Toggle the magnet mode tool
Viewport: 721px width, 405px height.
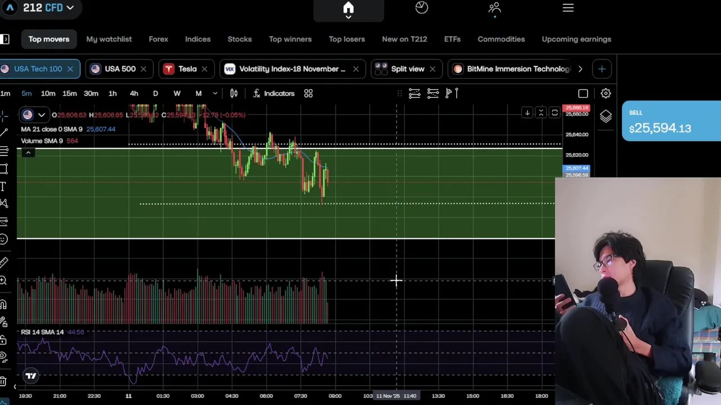click(3, 304)
